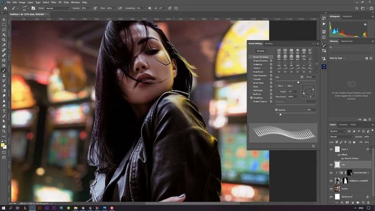The width and height of the screenshot is (375, 211).
Task: Select the Hue/Saturation 1 adjustment layer
Action: [x=361, y=172]
